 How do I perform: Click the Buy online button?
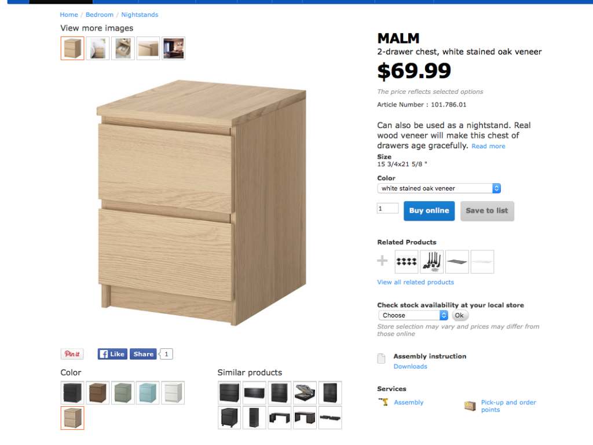coord(429,211)
